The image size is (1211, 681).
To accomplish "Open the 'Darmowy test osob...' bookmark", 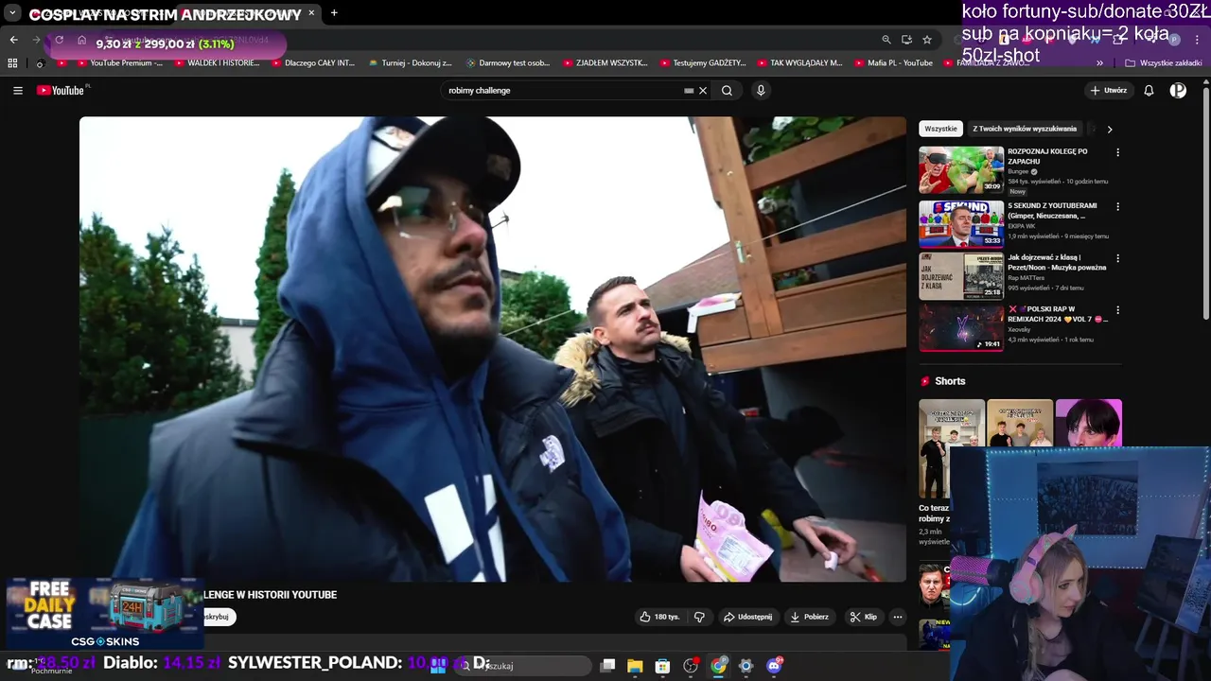I will point(507,63).
